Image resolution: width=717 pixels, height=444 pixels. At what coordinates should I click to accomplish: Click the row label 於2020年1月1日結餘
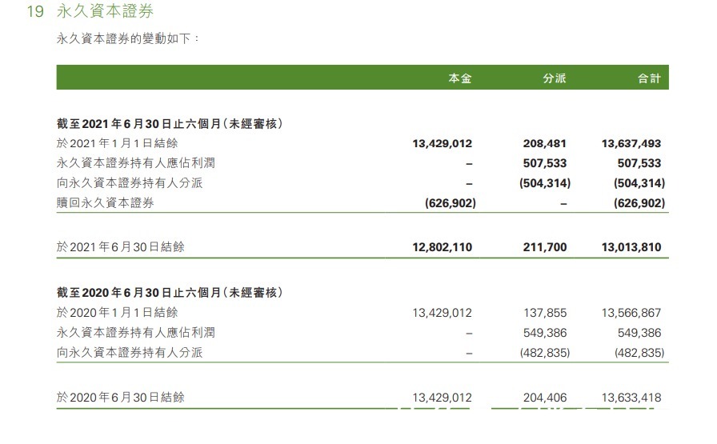(x=117, y=312)
